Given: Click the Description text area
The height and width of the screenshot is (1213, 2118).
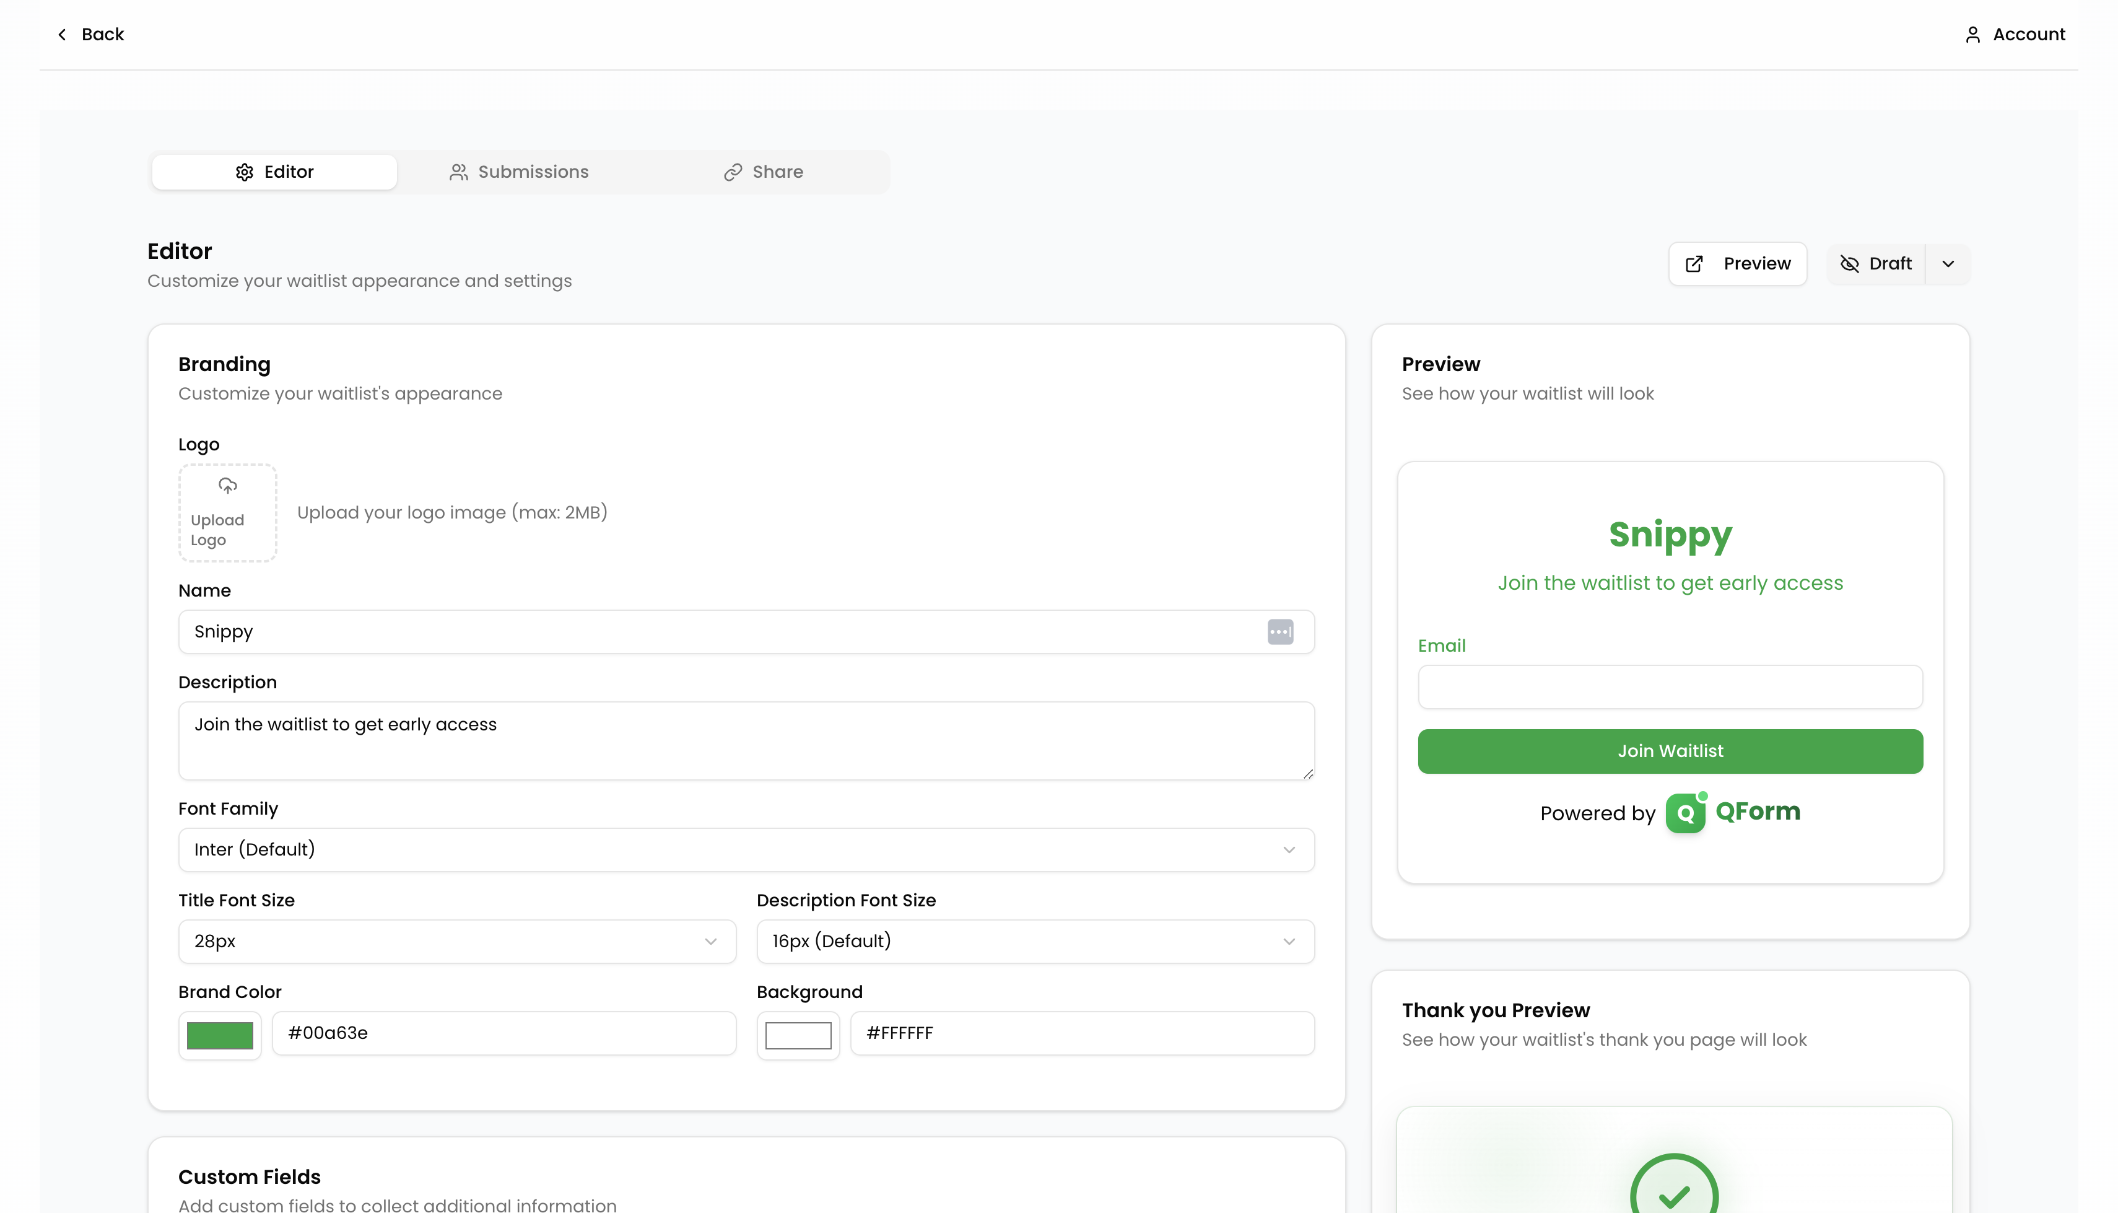Looking at the screenshot, I should click(746, 741).
